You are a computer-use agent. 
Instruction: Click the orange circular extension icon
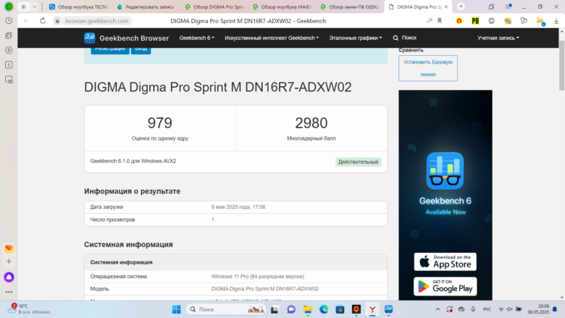459,21
